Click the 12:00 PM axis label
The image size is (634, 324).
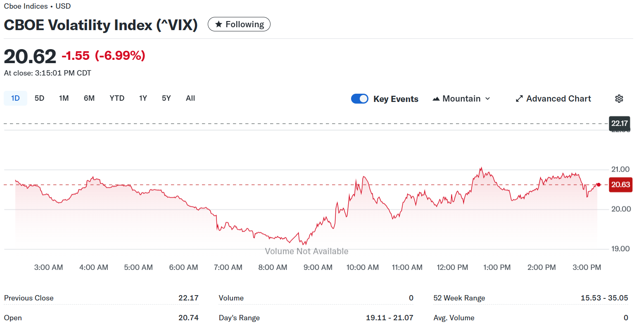click(x=452, y=267)
